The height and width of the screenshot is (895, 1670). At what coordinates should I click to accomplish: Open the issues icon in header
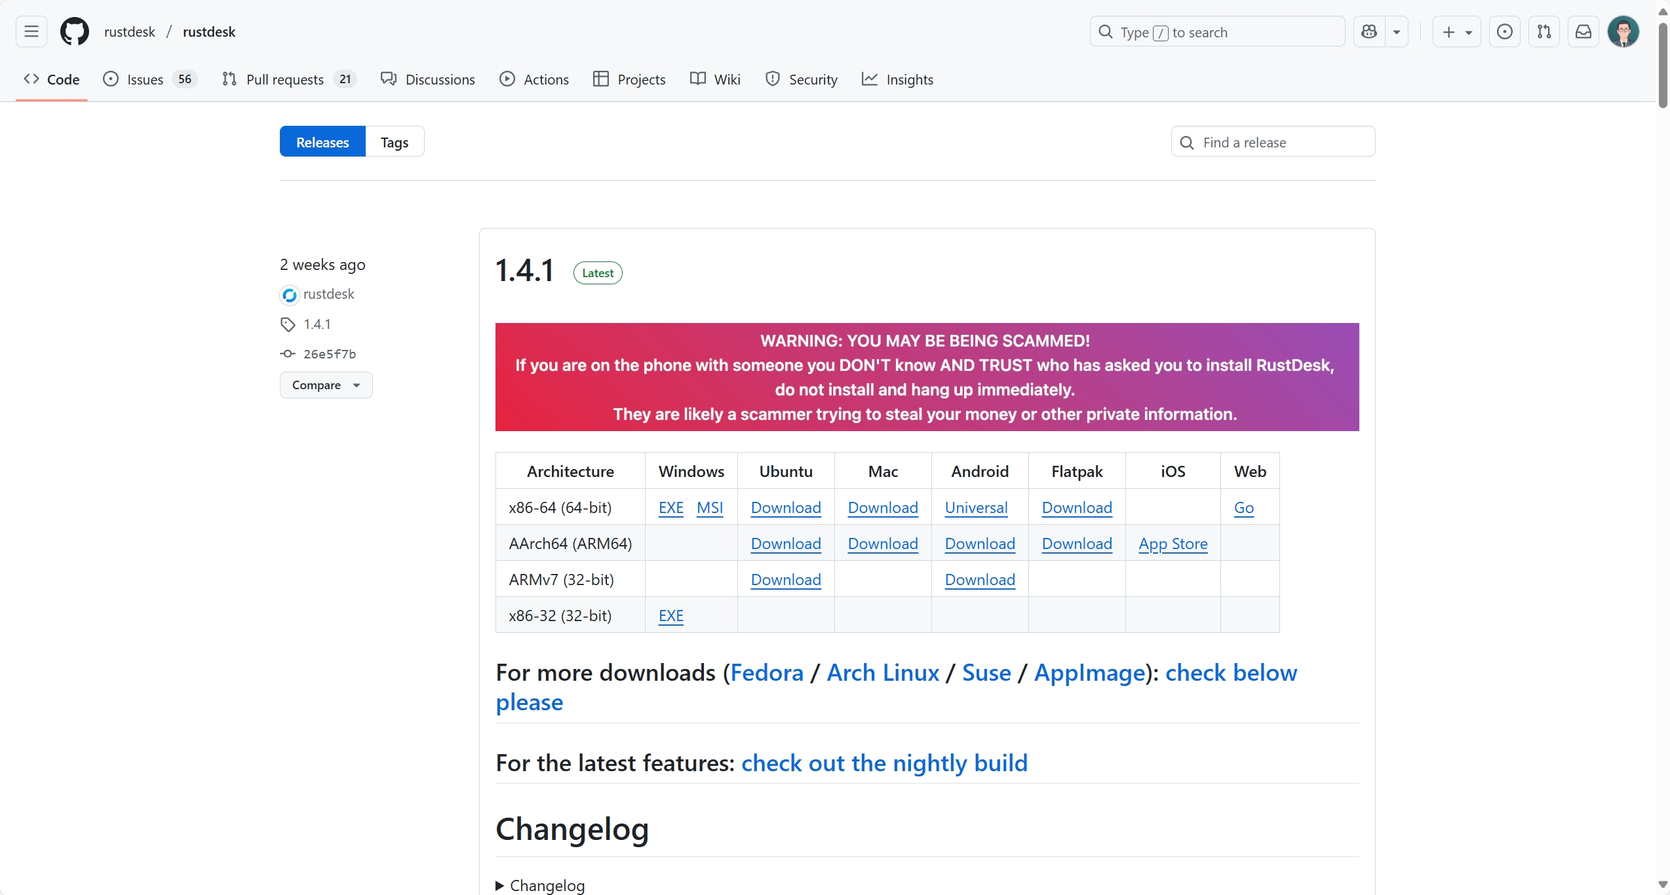point(1504,31)
